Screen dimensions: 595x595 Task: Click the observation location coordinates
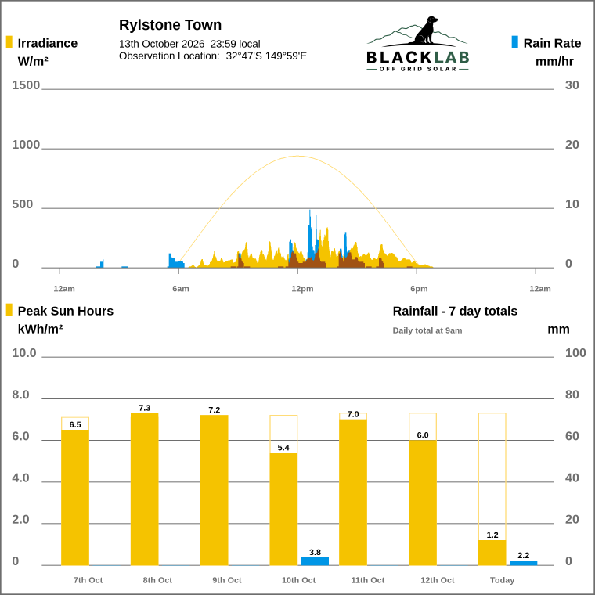tap(266, 56)
